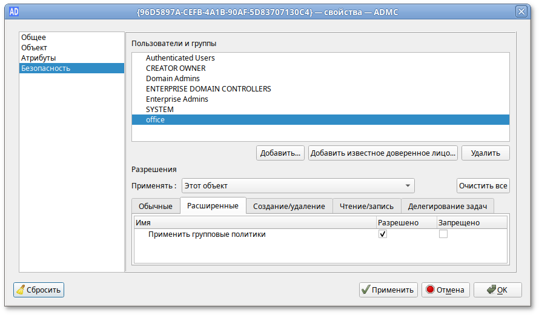Switch to the Обычные tab
This screenshot has width=539, height=315.
tap(156, 207)
